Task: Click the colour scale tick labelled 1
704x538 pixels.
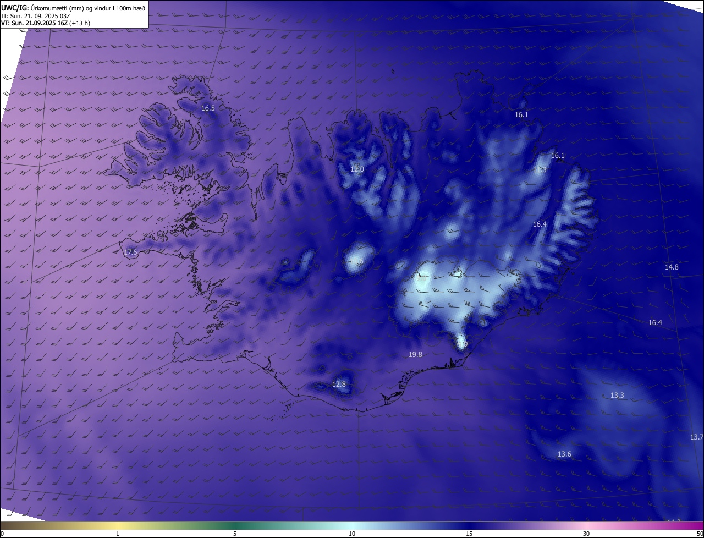Action: click(x=118, y=534)
